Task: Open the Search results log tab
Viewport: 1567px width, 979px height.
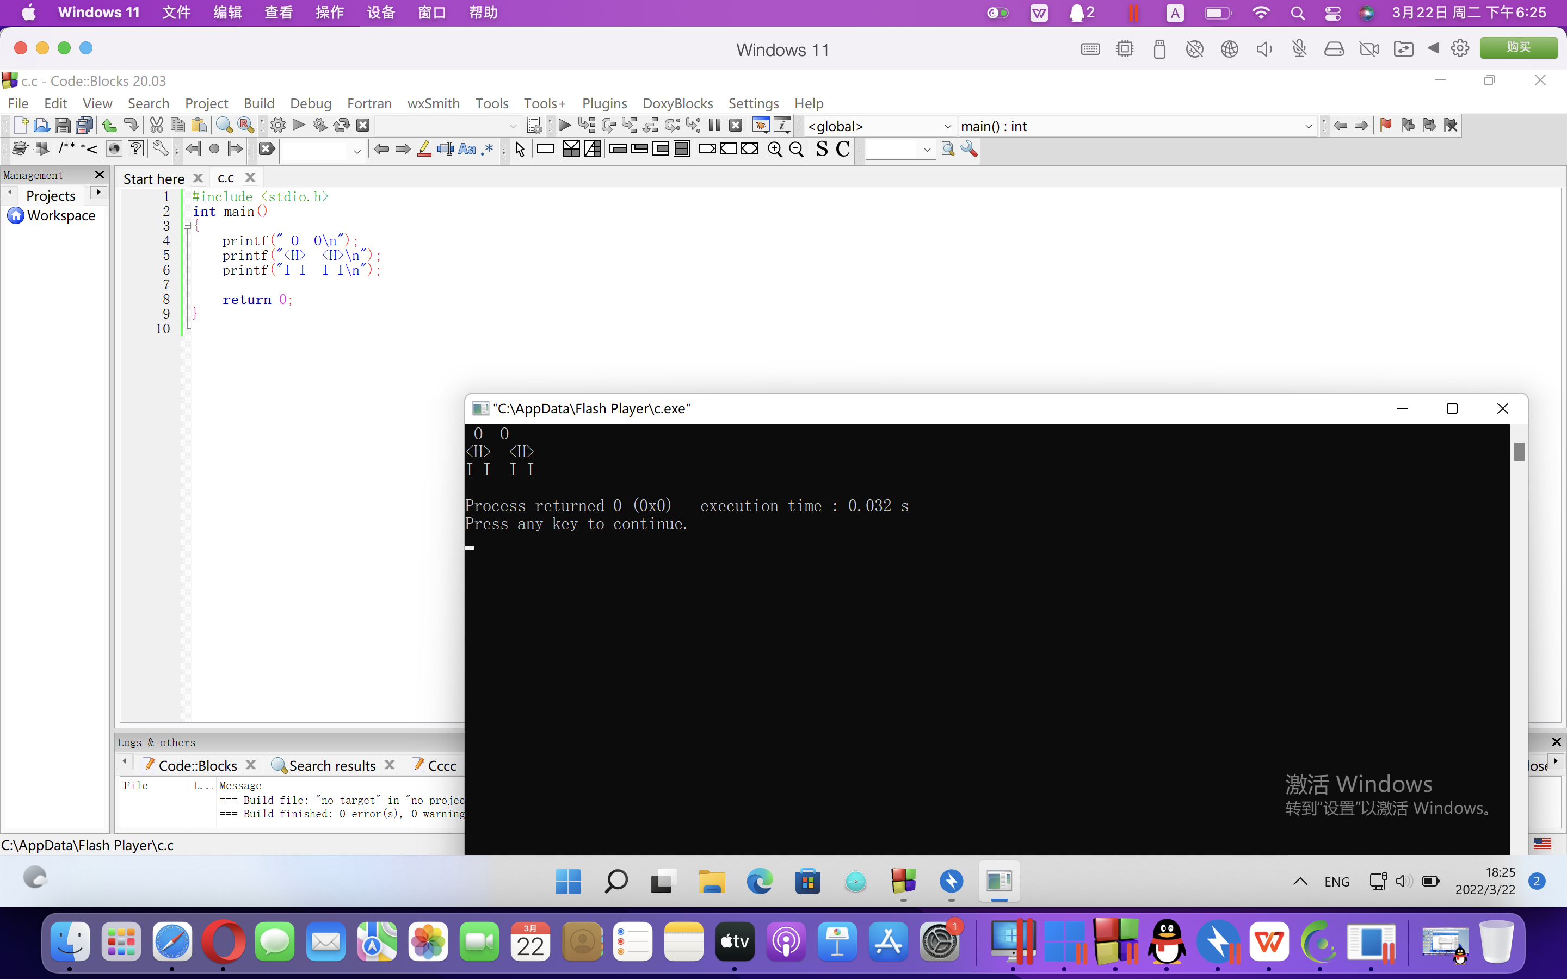Action: [331, 766]
